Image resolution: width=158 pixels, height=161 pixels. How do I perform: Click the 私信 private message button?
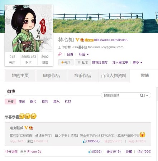point(83,62)
